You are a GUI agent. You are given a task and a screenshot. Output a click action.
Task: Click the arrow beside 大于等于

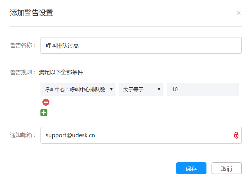(x=159, y=89)
